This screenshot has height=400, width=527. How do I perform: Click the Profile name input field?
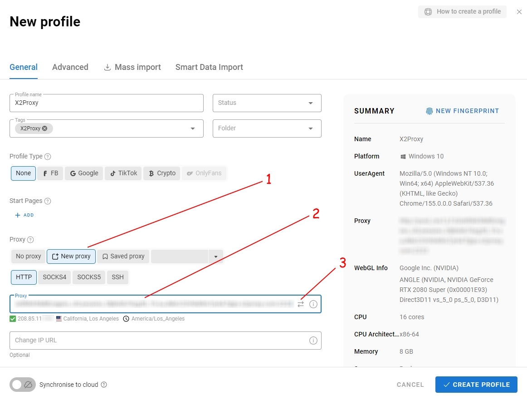107,103
